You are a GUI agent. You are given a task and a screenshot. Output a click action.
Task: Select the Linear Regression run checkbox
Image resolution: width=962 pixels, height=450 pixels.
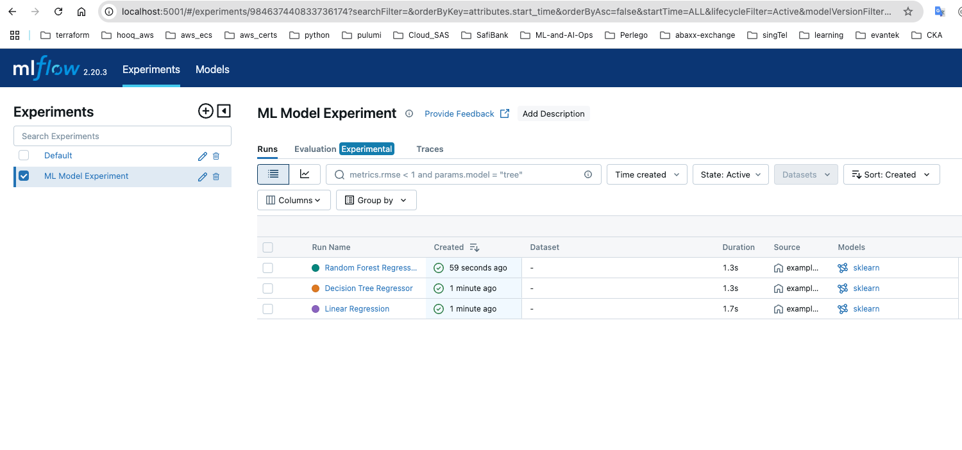click(x=268, y=309)
